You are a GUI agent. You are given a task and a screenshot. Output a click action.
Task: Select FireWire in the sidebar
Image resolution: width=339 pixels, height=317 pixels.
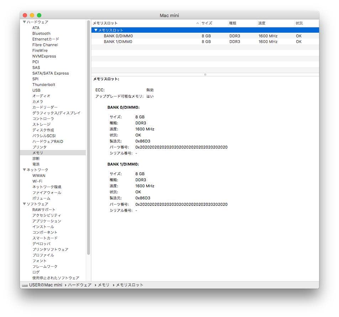(x=40, y=50)
